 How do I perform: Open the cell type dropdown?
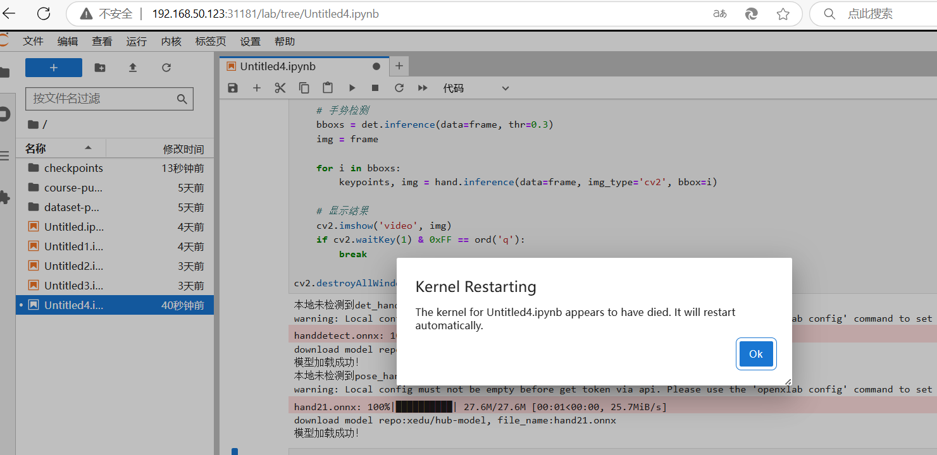[x=476, y=88]
